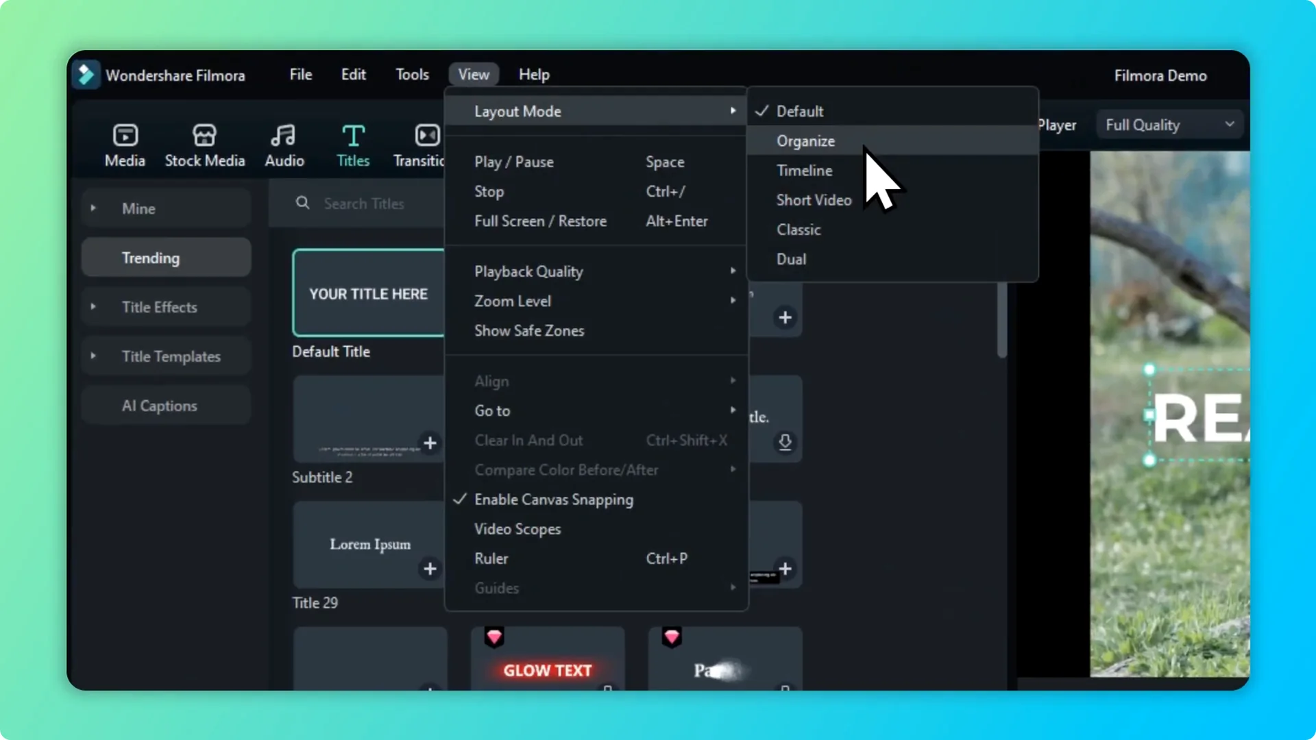This screenshot has height=740, width=1316.
Task: Expand the Zoom Level submenu
Action: coord(596,301)
